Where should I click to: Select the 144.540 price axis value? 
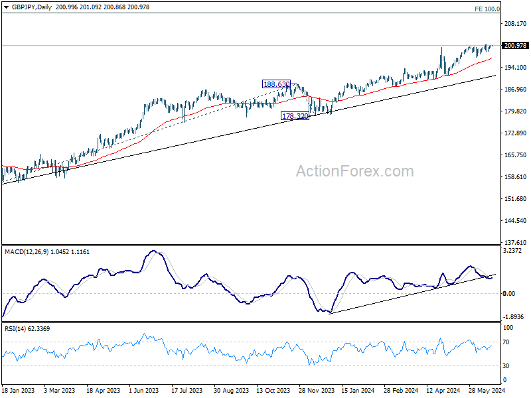tap(516, 221)
